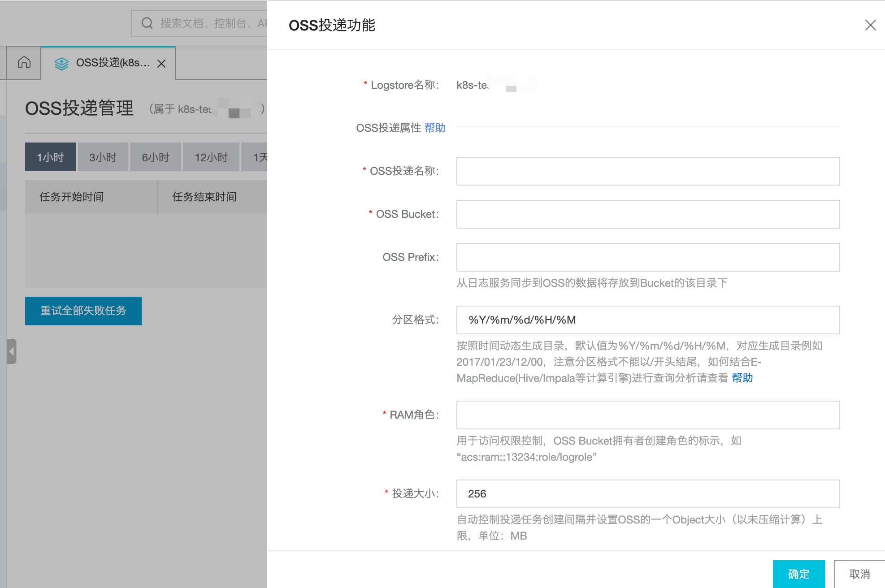Screen dimensions: 885x588
Task: Click the 确定 confirm button
Action: pos(798,574)
